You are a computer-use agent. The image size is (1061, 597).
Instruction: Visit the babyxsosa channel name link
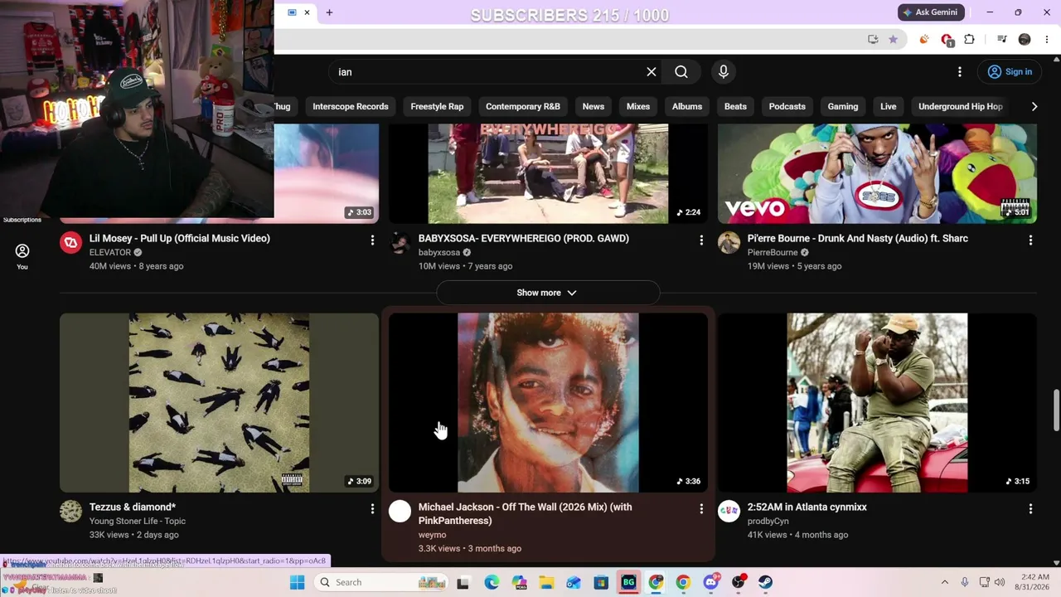point(439,252)
